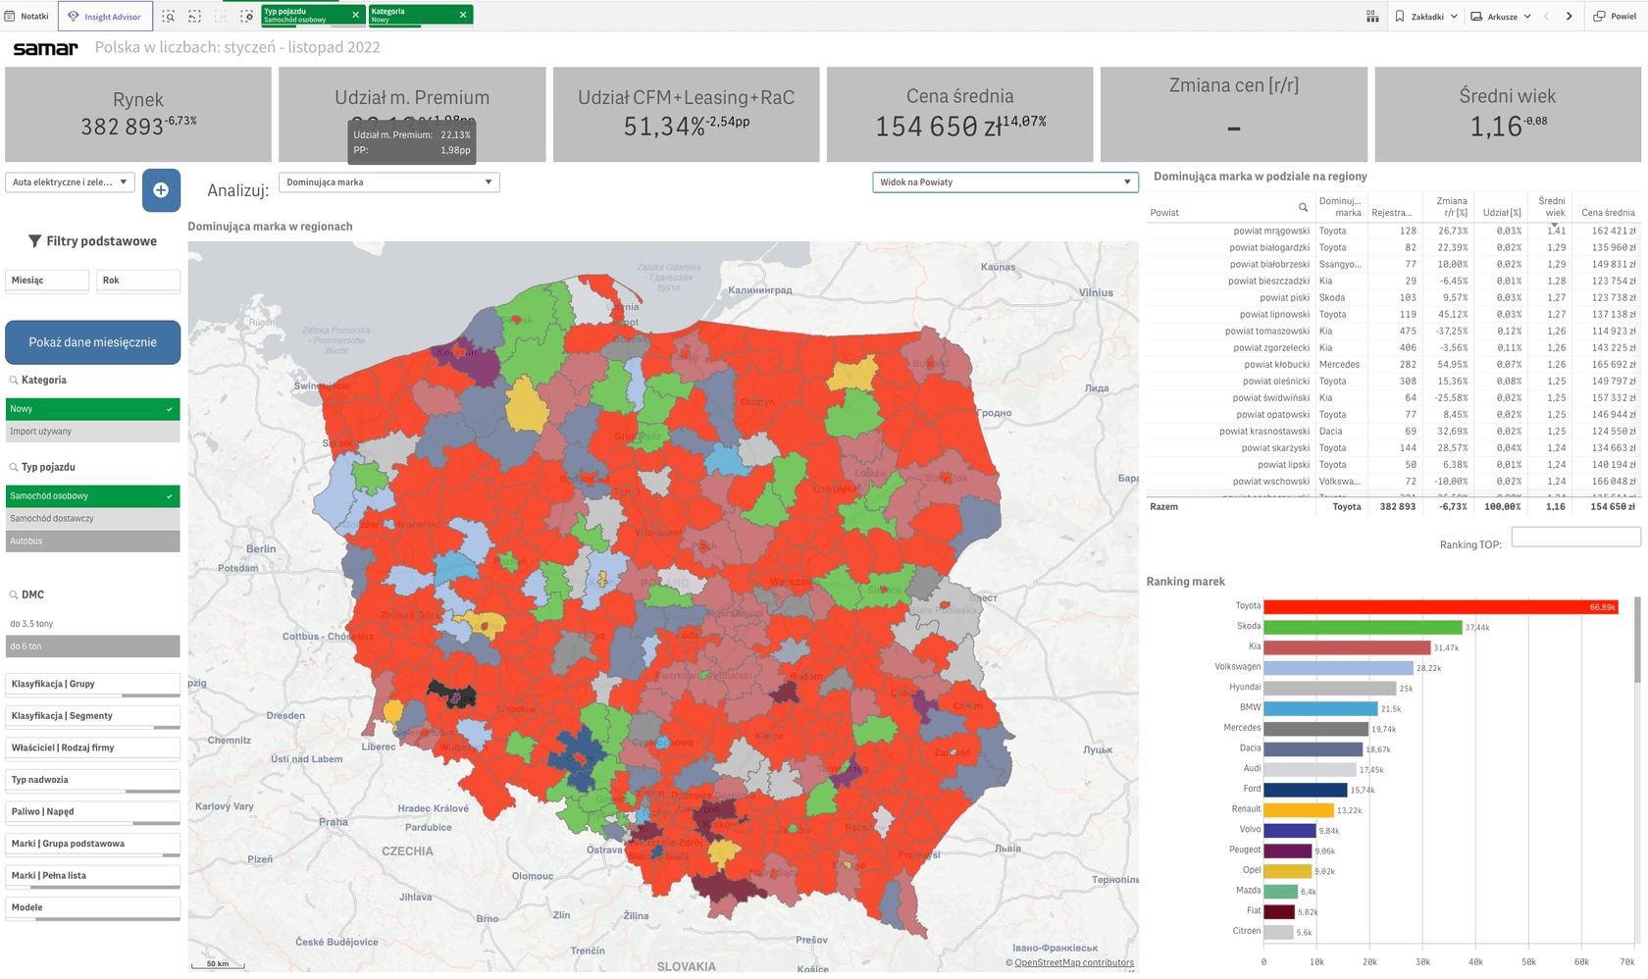Open the Klasyfikacja | Grupy filter
Image resolution: width=1648 pixels, height=979 pixels.
click(93, 685)
